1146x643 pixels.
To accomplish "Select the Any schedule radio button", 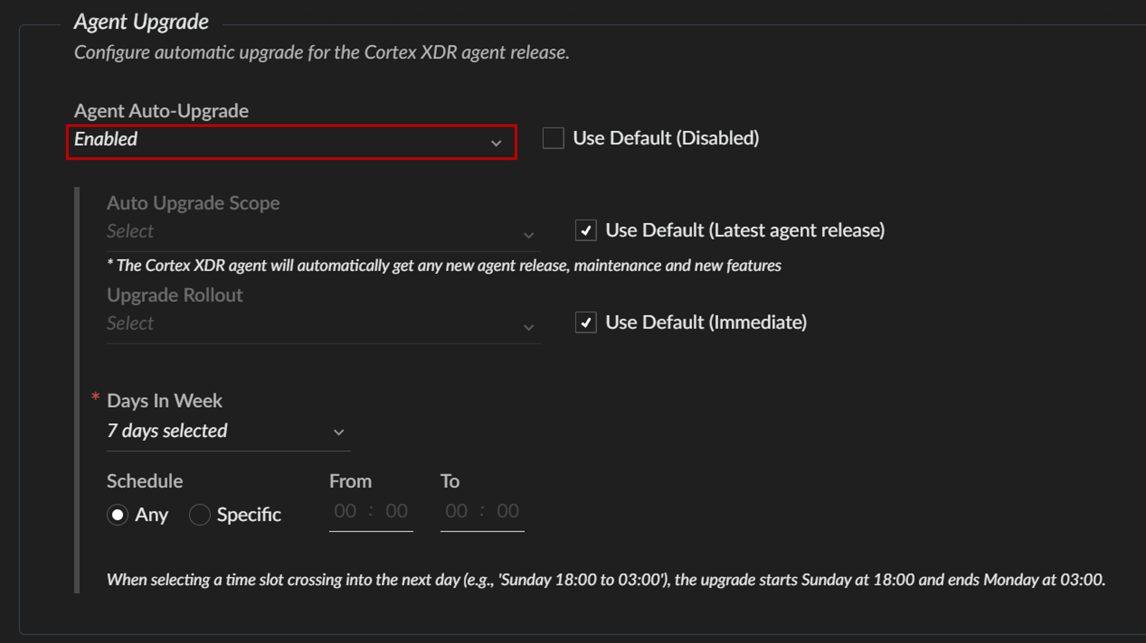I will click(x=118, y=515).
